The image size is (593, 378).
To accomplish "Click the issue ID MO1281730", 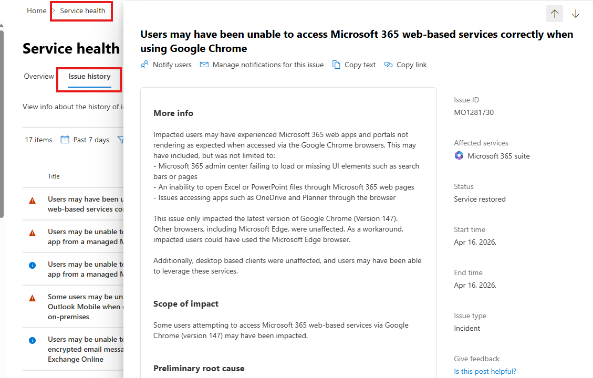I will coord(474,112).
